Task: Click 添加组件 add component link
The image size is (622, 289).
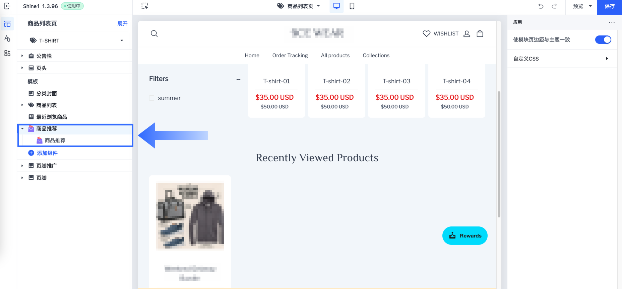Action: (x=47, y=153)
